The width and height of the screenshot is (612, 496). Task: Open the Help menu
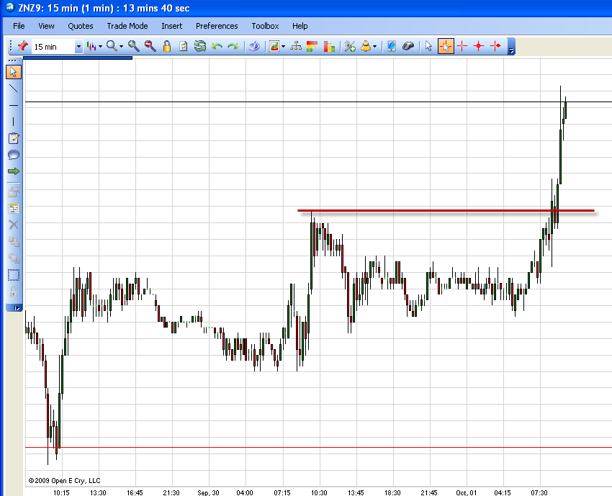(x=300, y=26)
